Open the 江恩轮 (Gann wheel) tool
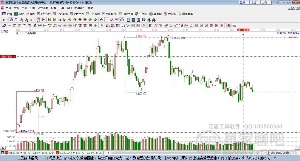Screen dimensions: 300x161 141,14
